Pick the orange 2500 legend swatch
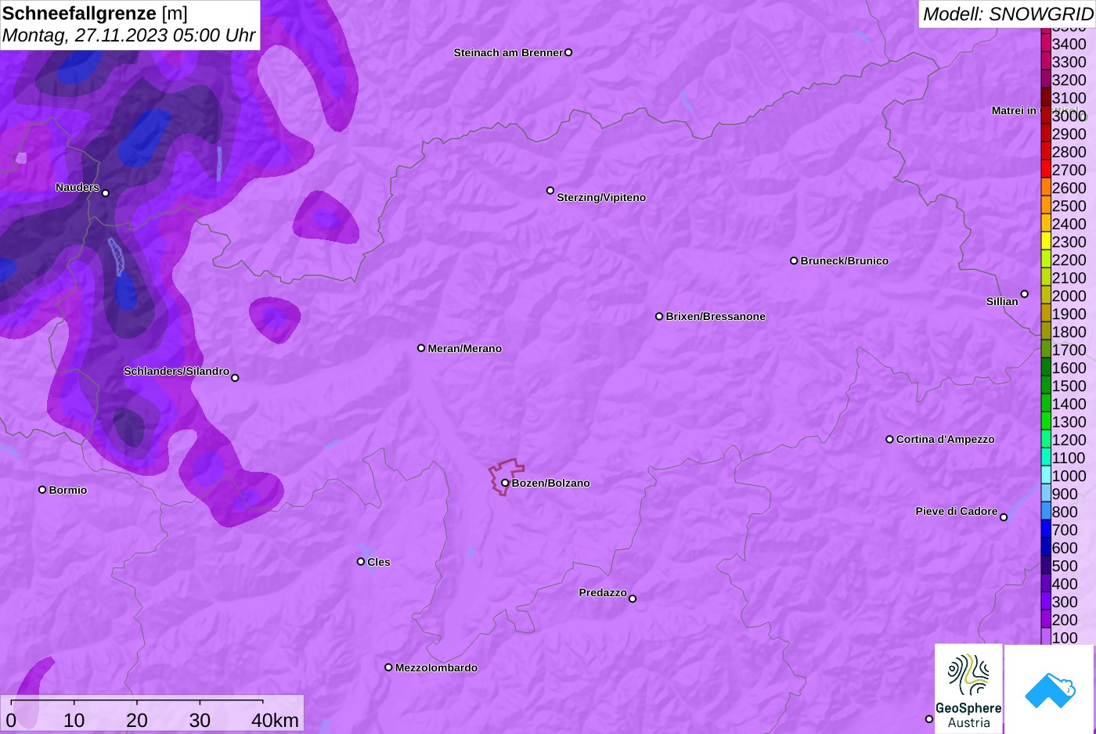This screenshot has height=734, width=1096. click(1046, 206)
